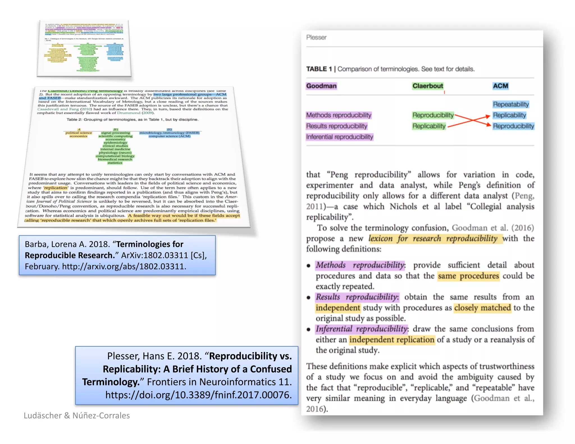
Task: Click the italic 'Methods reproducibility' bullet heading
Action: [360, 265]
